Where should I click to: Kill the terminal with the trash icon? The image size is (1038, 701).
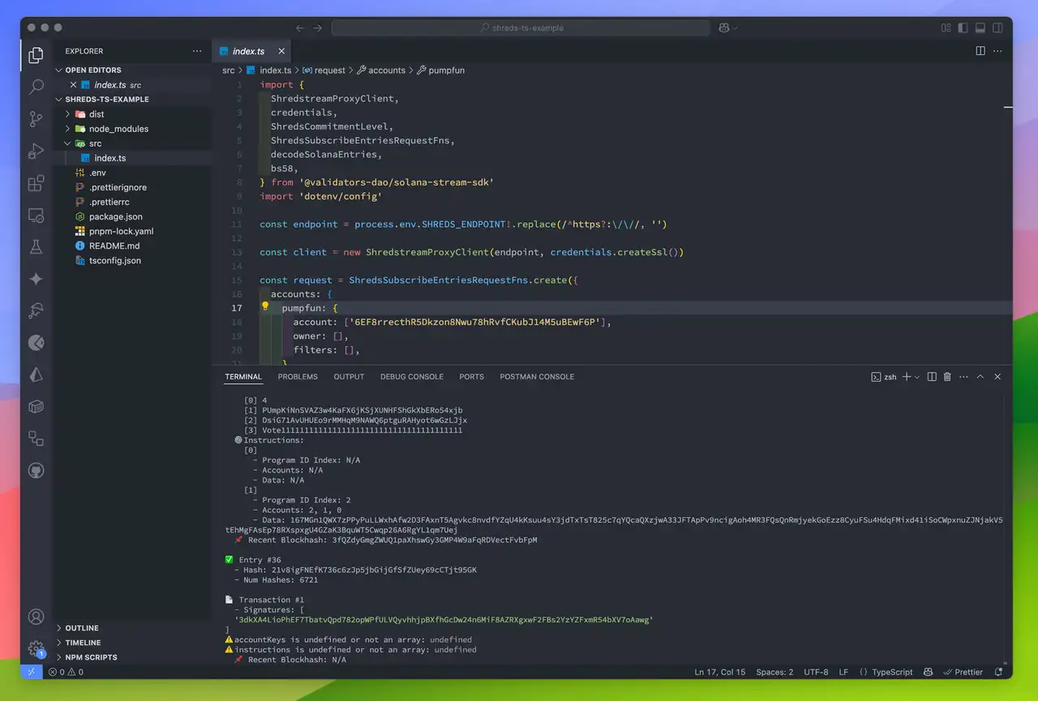(x=946, y=376)
